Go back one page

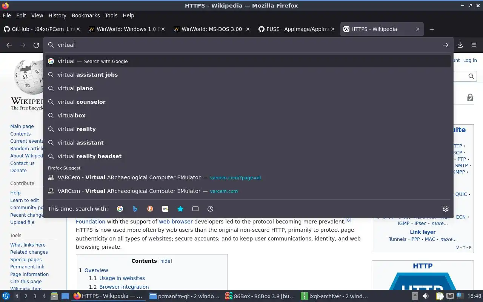[x=9, y=45]
